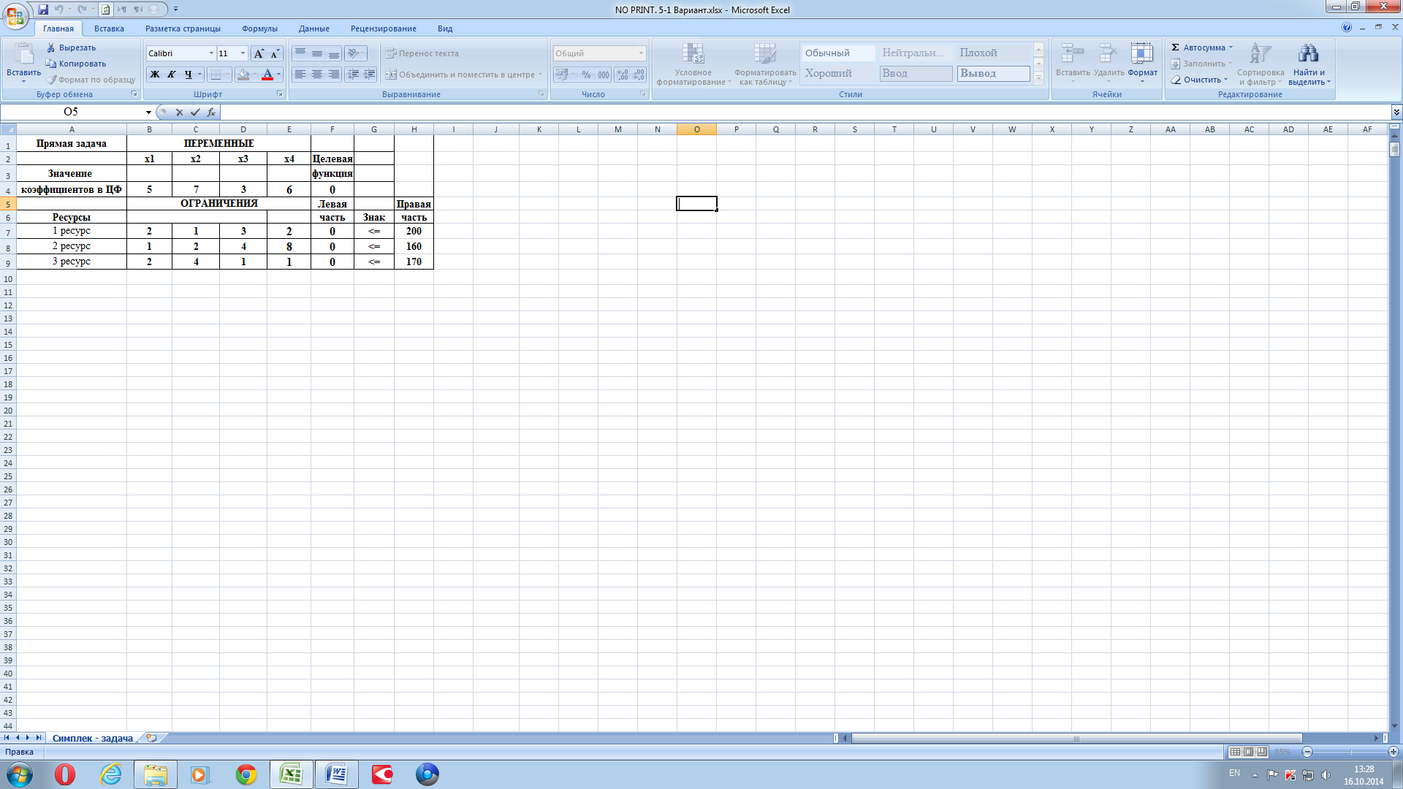
Task: Toggle italic formatting button
Action: tap(172, 75)
